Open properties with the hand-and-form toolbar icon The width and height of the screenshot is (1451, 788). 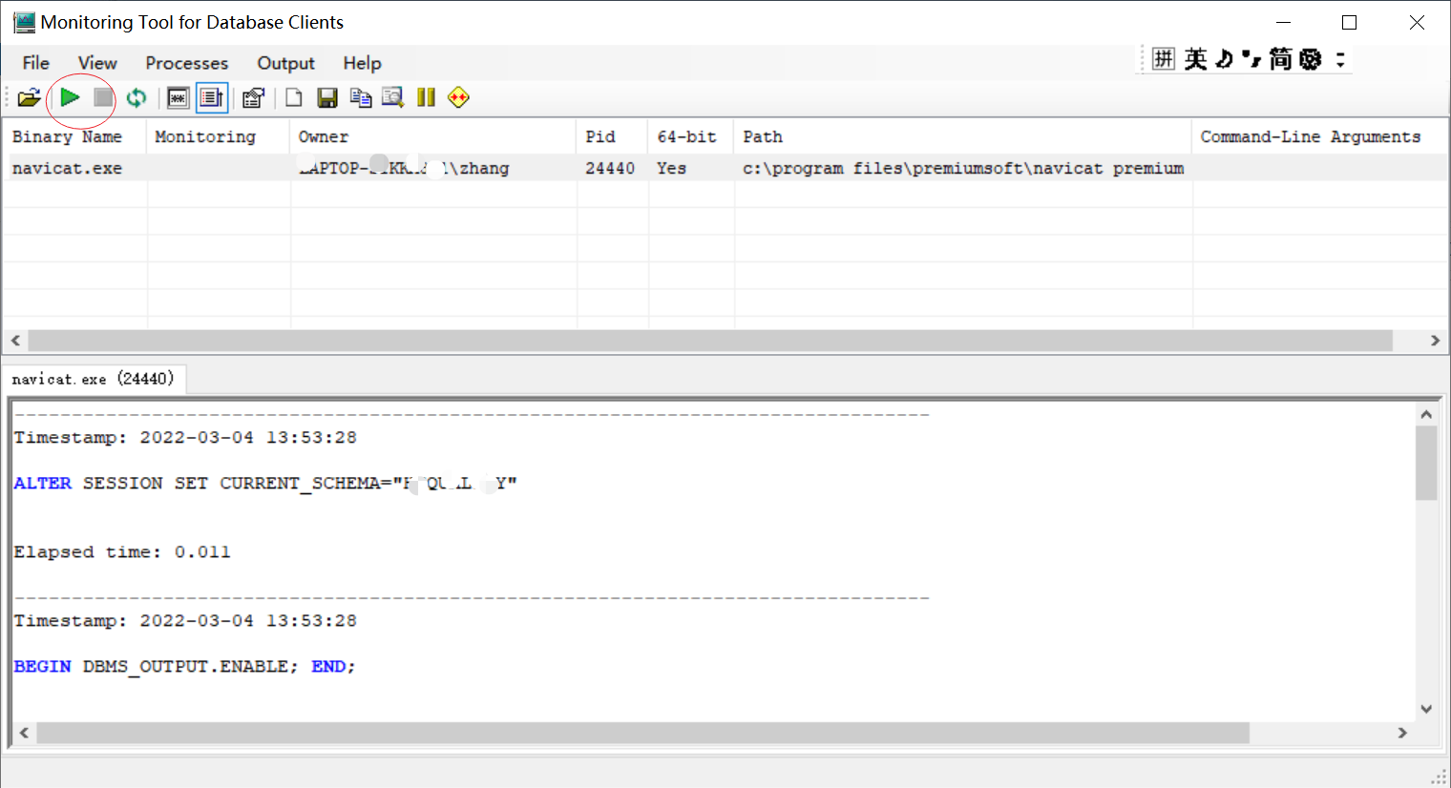tap(253, 96)
